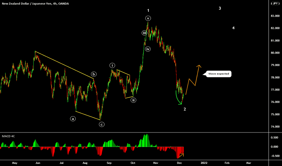This screenshot has width=282, height=166.
Task: Click the Aug label on time axis
Action: click(85, 163)
